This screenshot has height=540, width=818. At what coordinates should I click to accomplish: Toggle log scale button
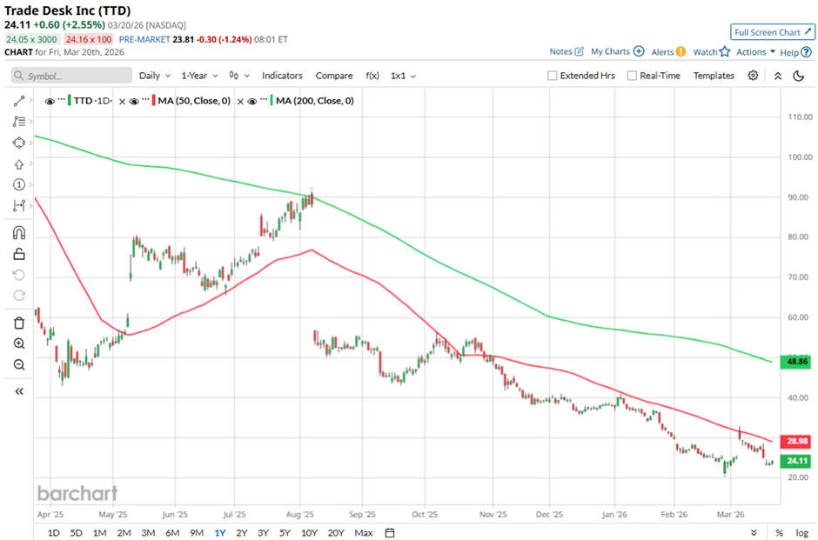[801, 533]
